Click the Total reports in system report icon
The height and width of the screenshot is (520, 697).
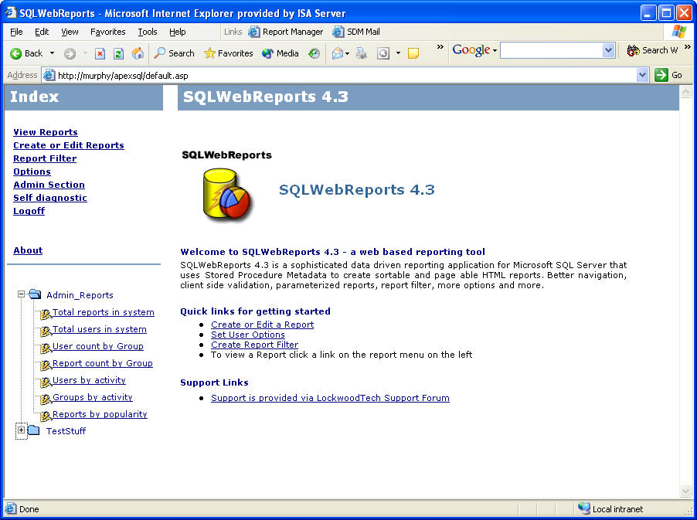point(46,314)
